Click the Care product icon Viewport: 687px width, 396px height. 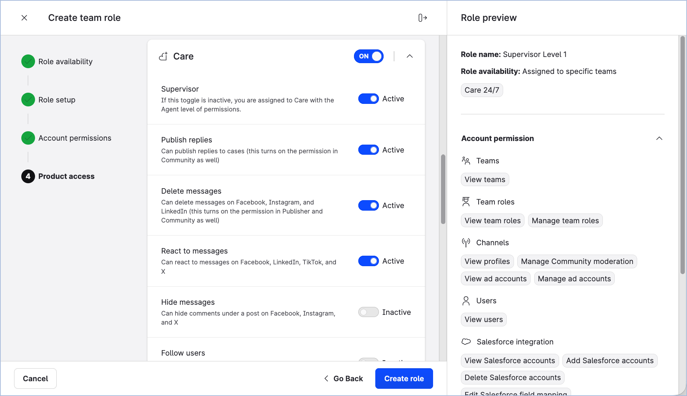pos(163,56)
